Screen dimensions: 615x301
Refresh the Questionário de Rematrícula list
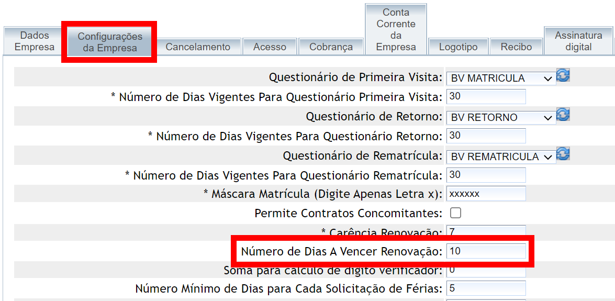click(563, 154)
